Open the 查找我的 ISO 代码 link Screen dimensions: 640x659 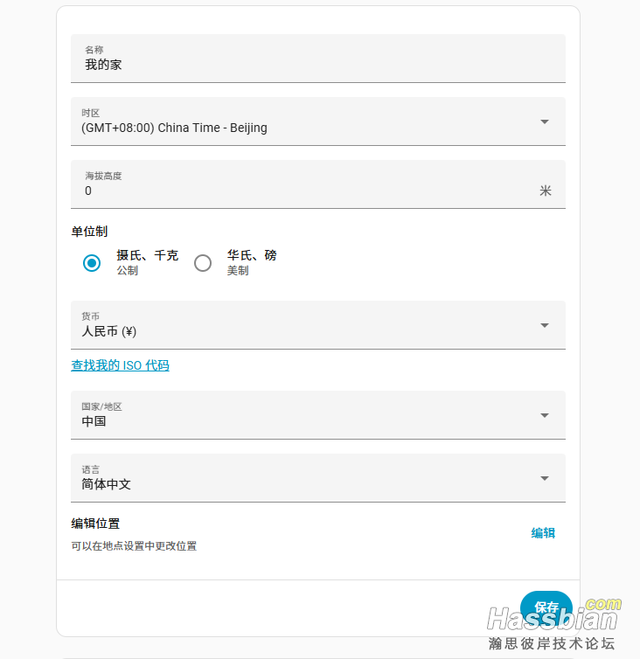click(120, 365)
